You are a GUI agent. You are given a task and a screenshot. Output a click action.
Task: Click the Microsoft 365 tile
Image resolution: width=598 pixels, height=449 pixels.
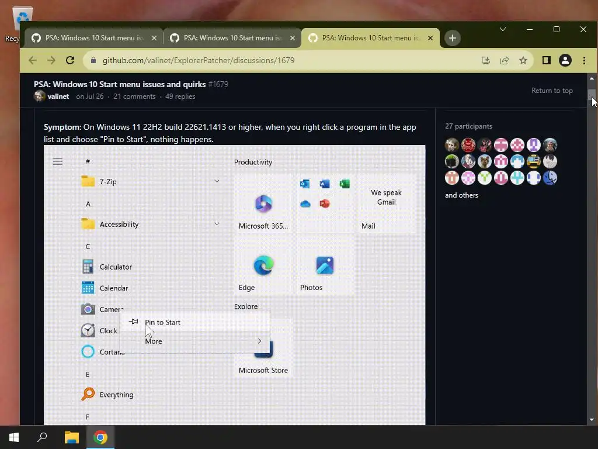(263, 203)
